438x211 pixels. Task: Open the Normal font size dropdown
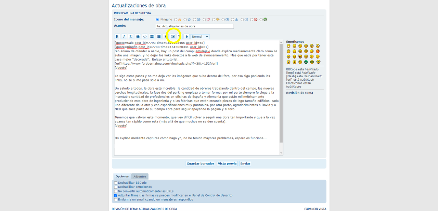200,37
